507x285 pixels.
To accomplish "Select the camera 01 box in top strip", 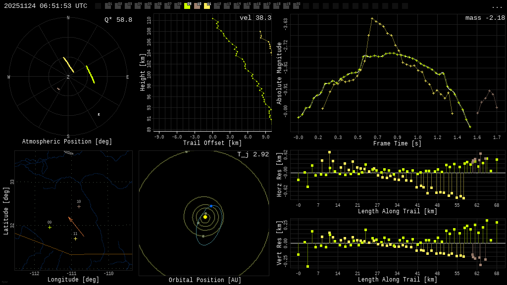I will pyautogui.click(x=108, y=6).
